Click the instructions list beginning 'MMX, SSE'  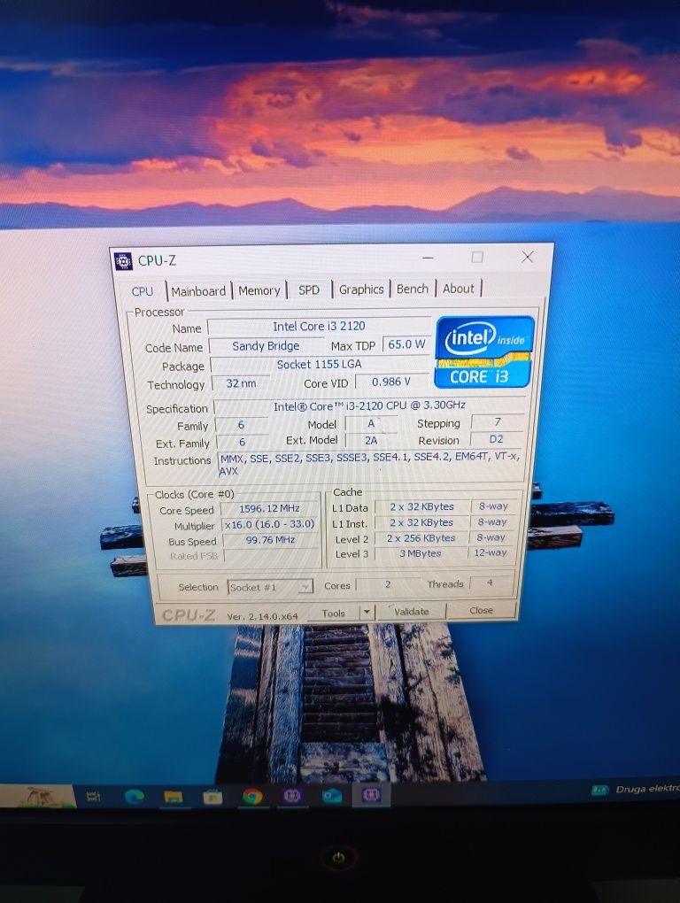point(369,464)
